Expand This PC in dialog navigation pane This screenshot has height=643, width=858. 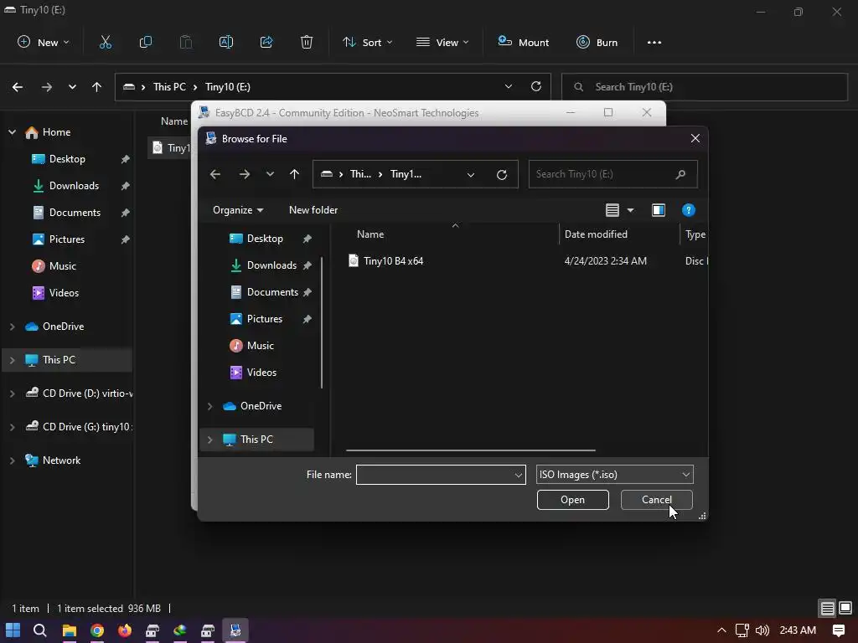click(209, 440)
